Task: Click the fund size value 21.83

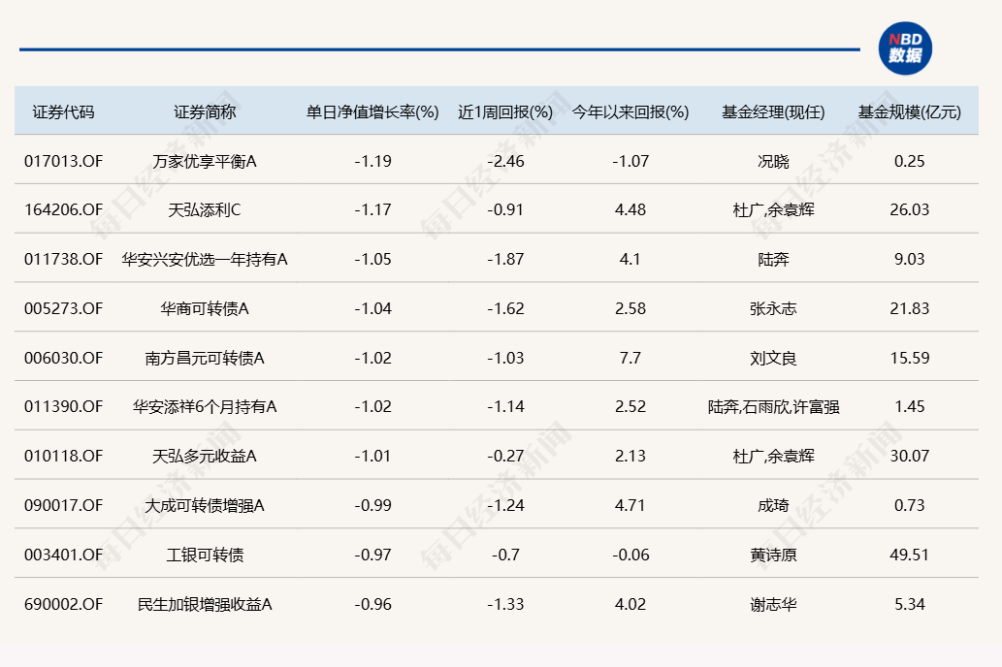Action: click(x=909, y=308)
